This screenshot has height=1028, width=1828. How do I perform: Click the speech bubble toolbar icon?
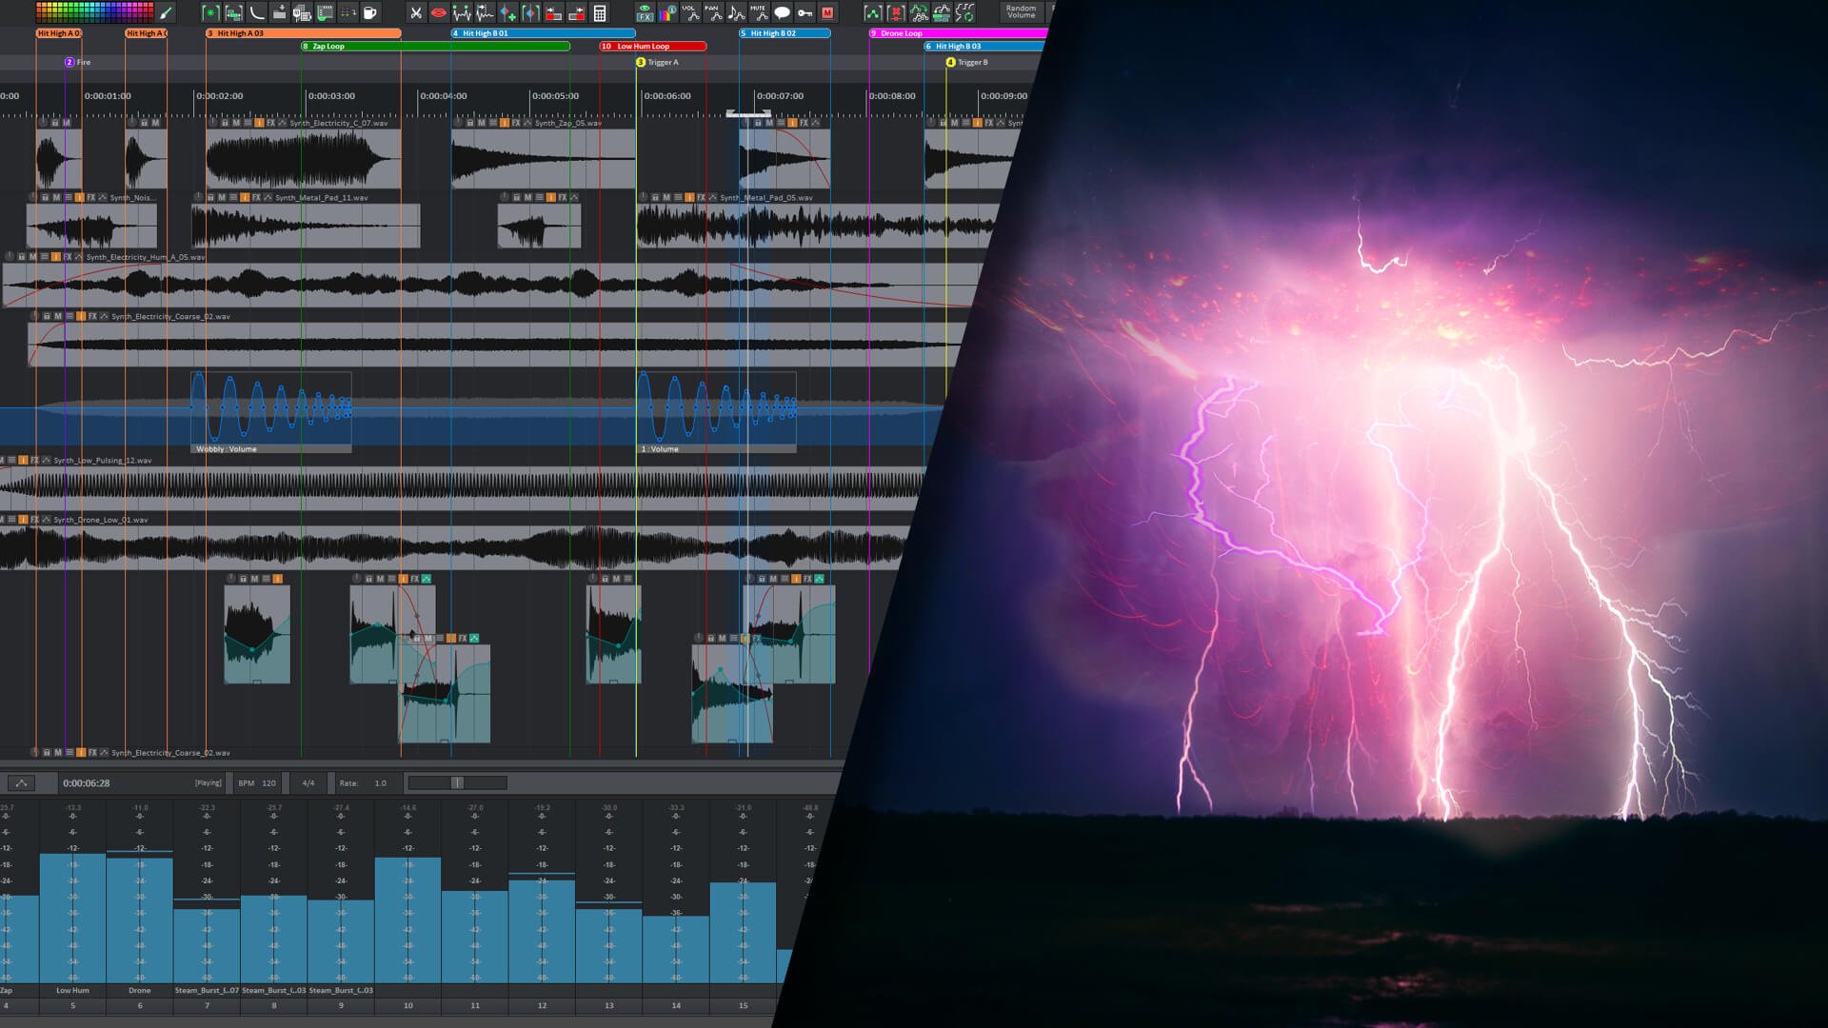(782, 12)
